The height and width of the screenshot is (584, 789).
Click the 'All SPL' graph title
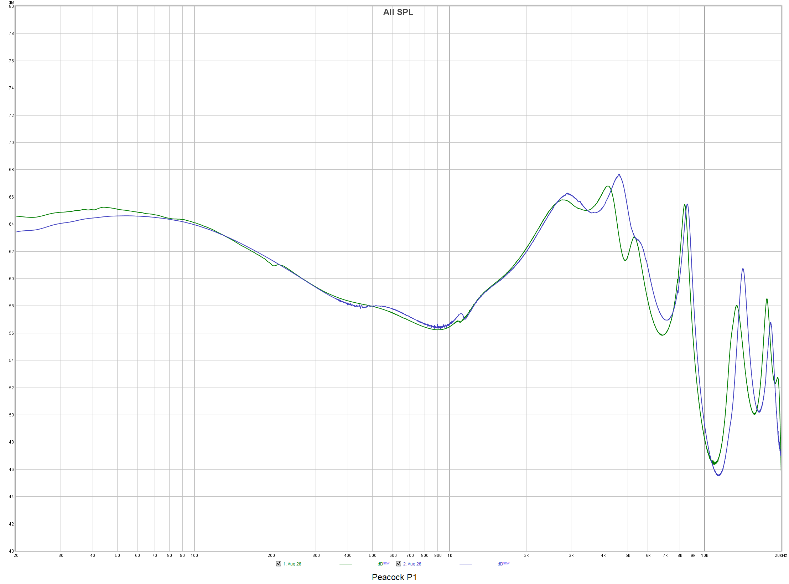point(398,12)
